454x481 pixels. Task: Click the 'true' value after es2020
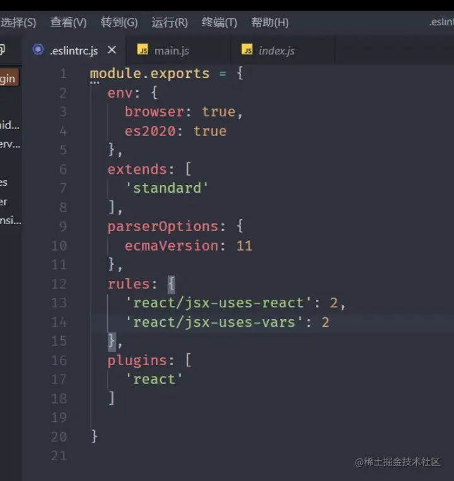coord(210,132)
